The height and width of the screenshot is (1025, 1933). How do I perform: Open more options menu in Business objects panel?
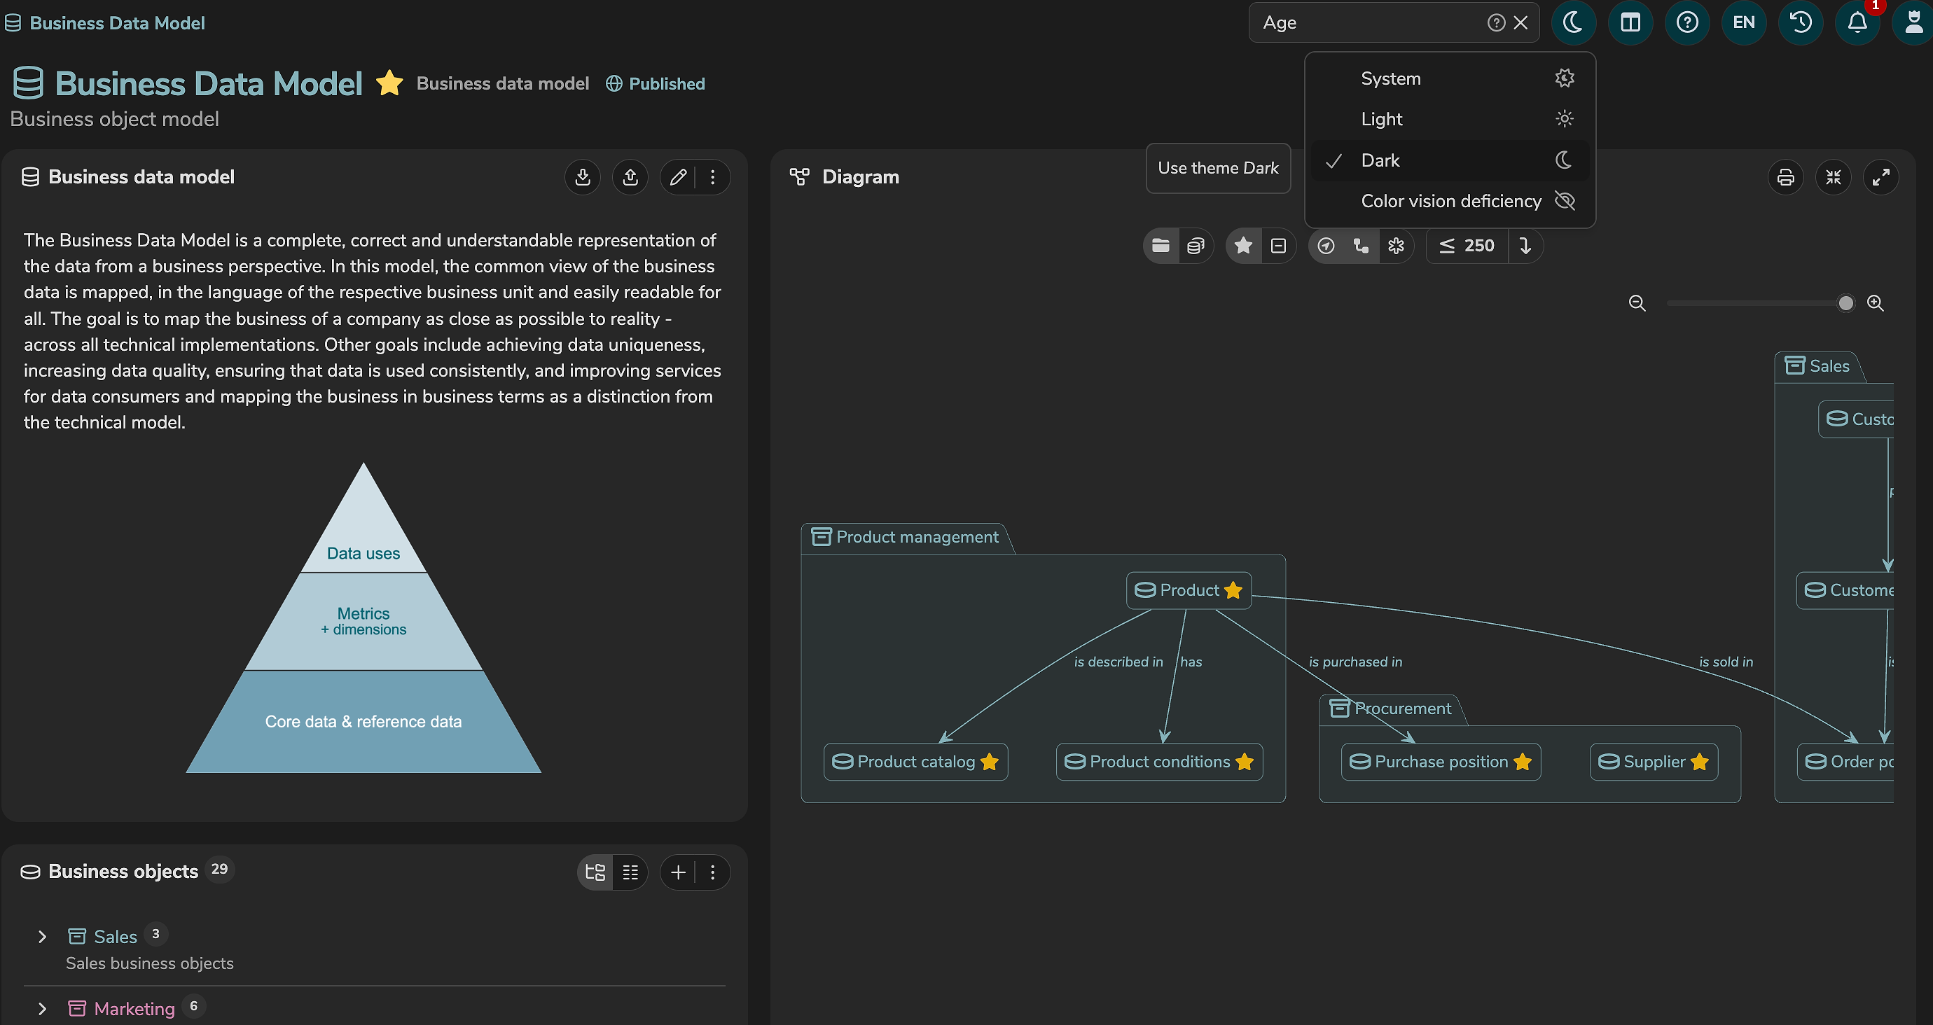pyautogui.click(x=713, y=872)
